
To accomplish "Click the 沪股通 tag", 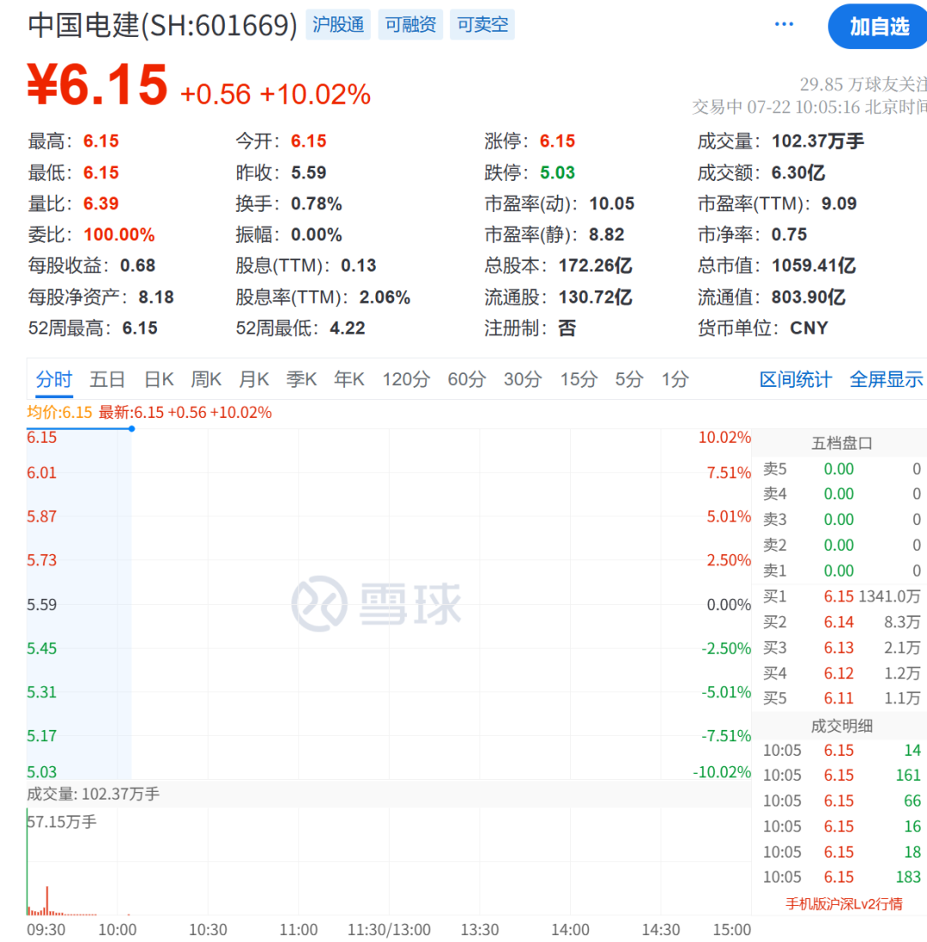I will (x=338, y=25).
